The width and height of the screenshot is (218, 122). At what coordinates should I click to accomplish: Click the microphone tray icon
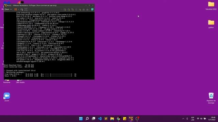click(x=187, y=119)
